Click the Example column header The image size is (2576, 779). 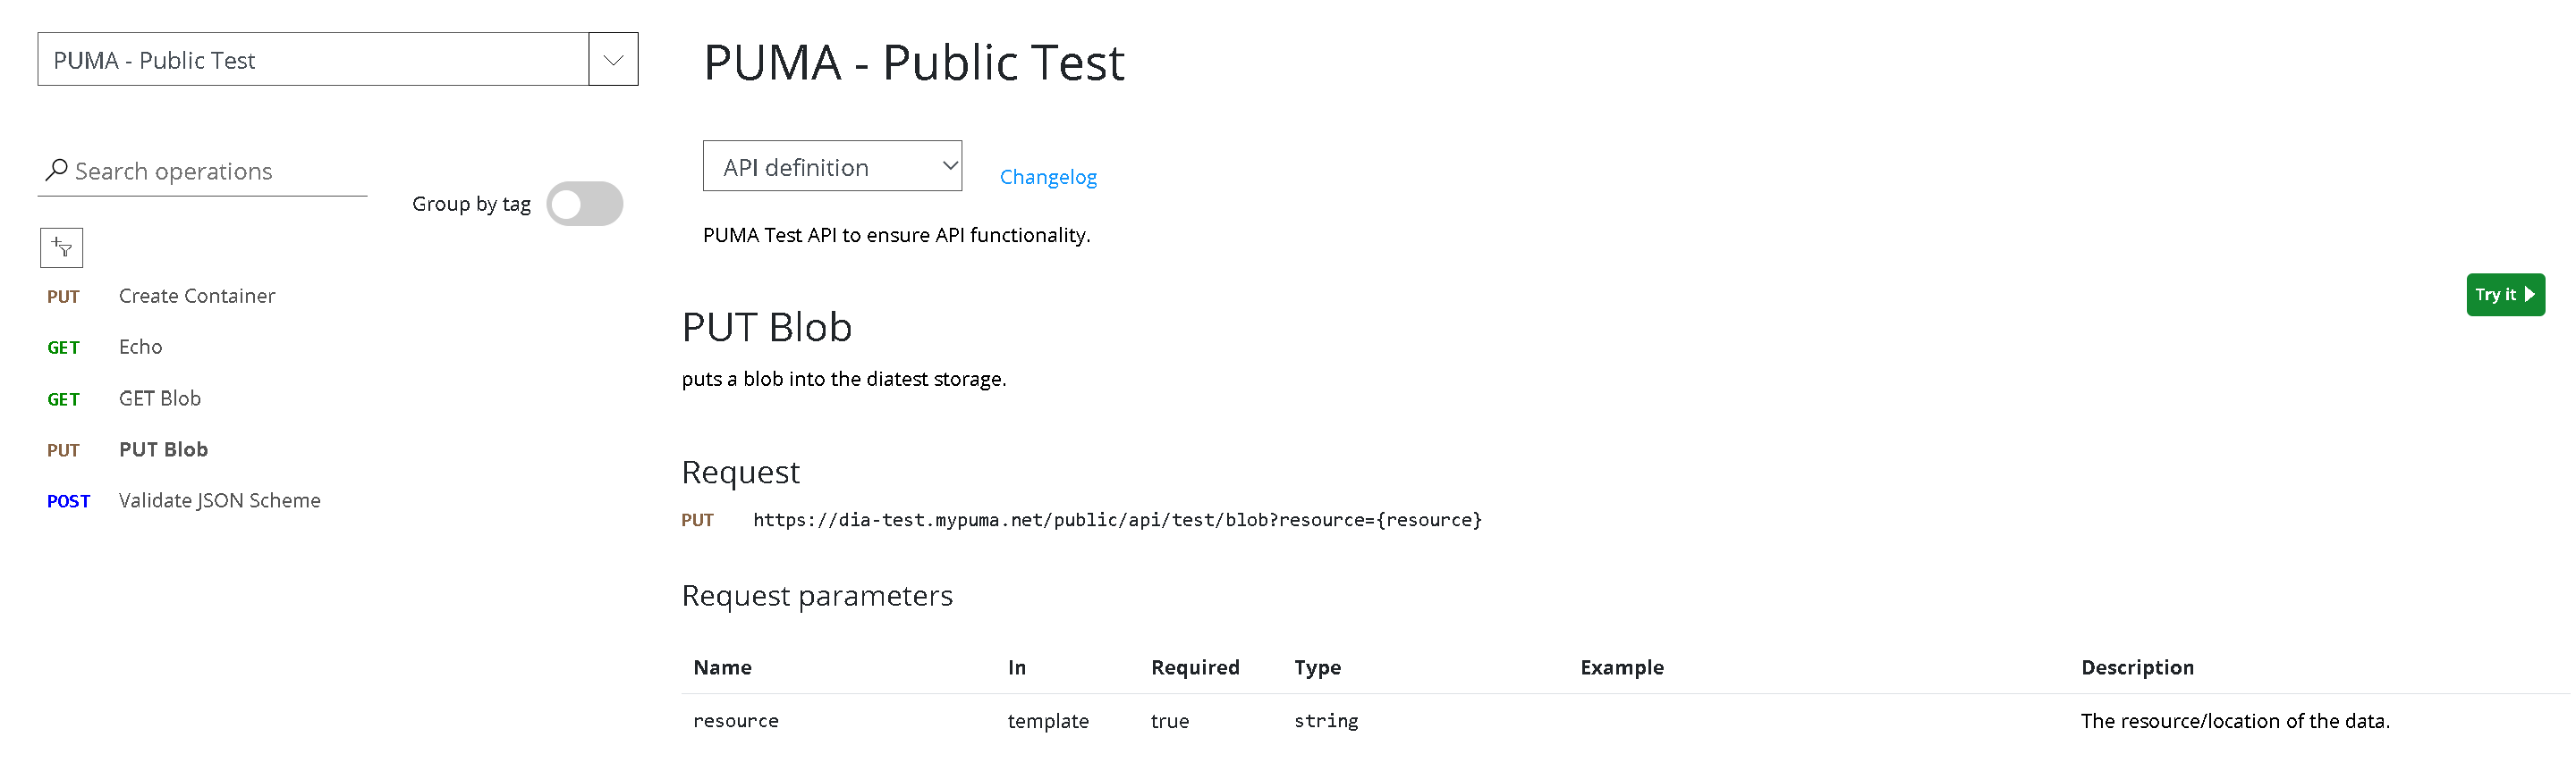click(1622, 667)
